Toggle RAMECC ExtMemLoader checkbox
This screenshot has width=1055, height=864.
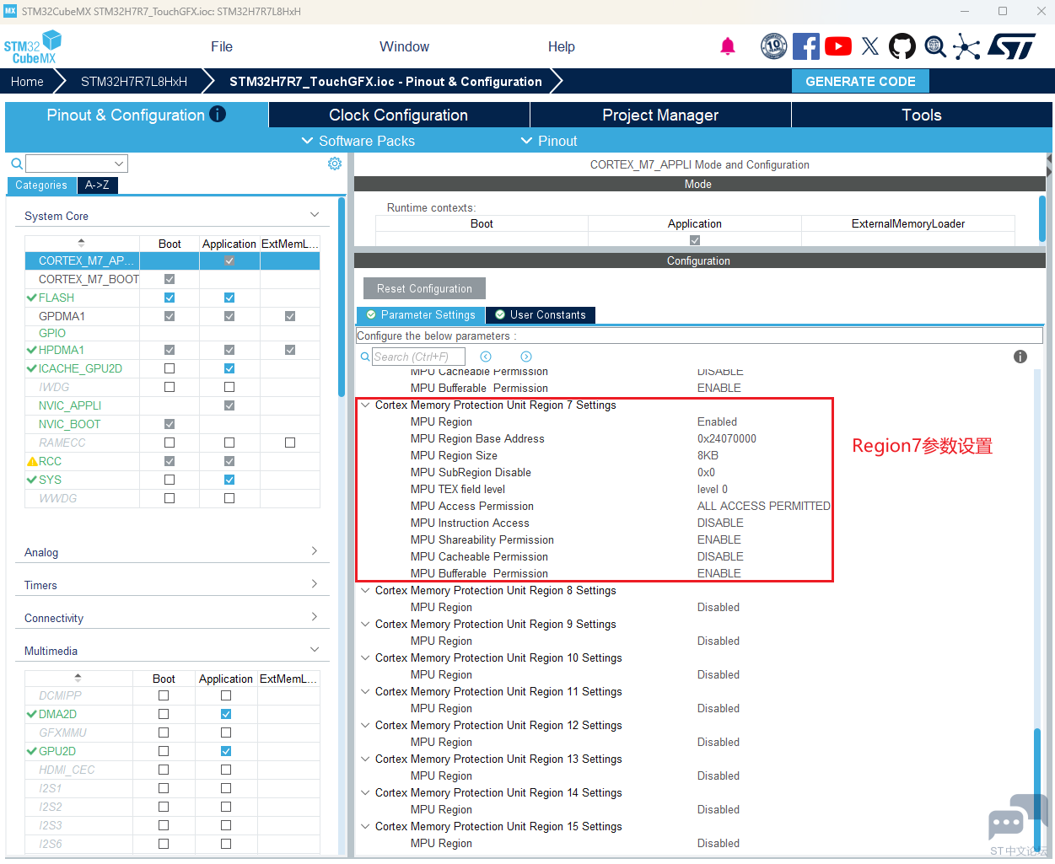[x=290, y=443]
